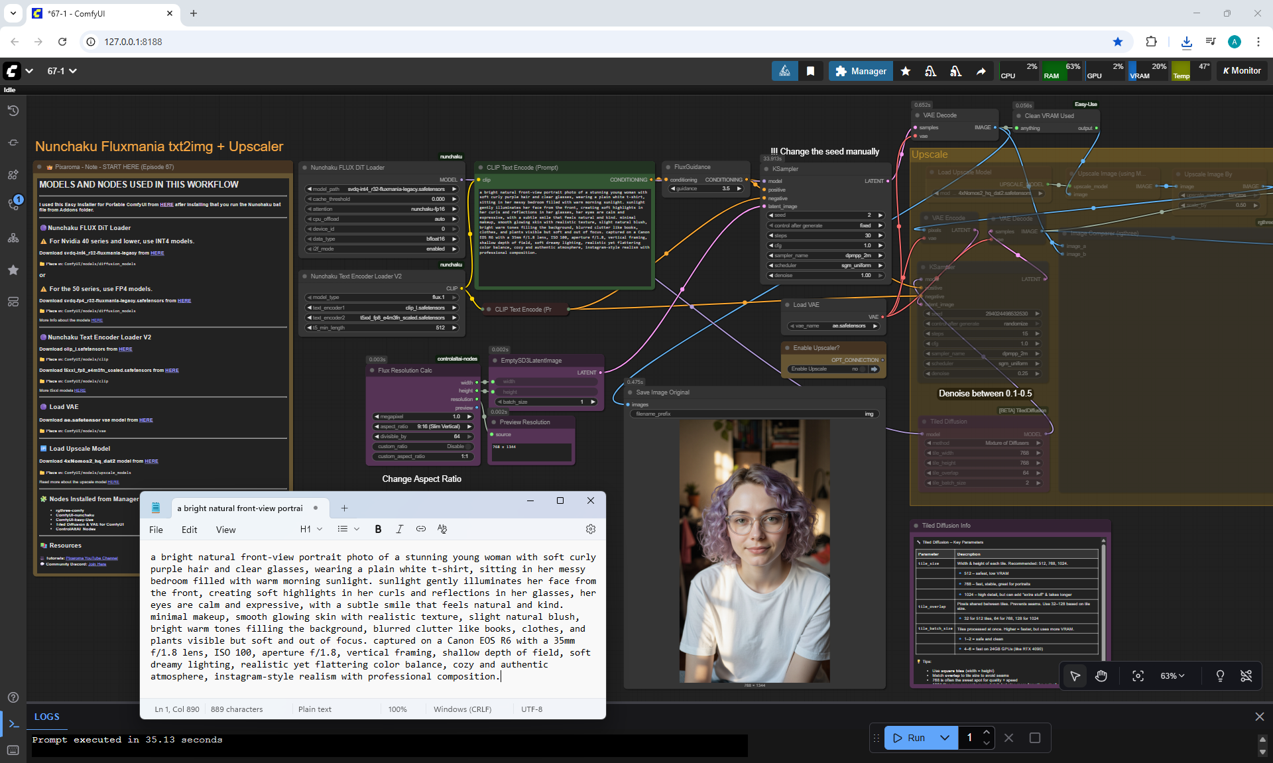Expand the Run button options arrow

pyautogui.click(x=945, y=738)
